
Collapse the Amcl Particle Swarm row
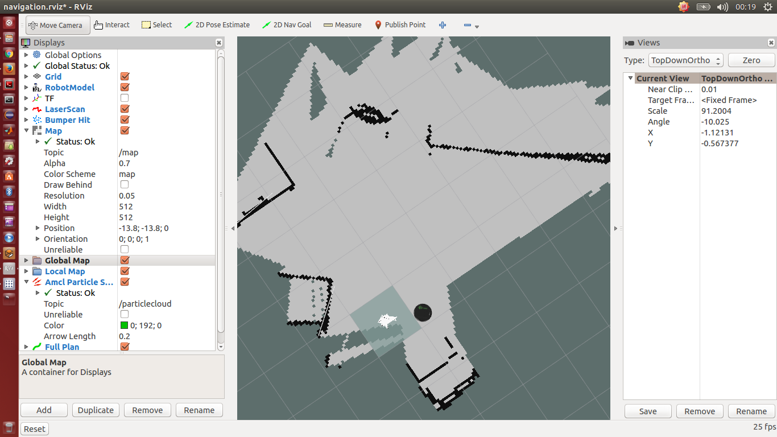click(x=26, y=282)
